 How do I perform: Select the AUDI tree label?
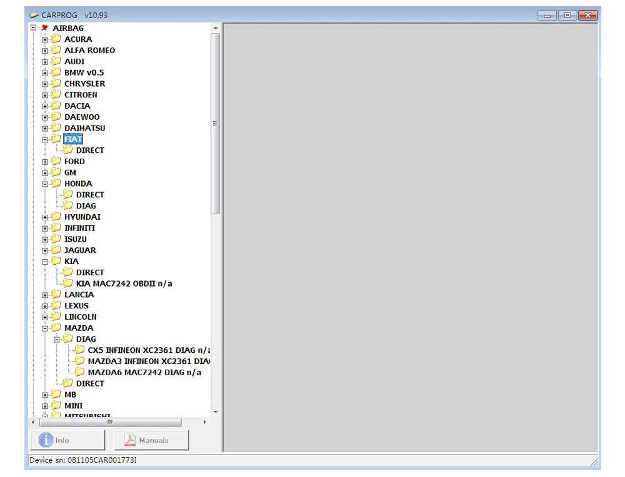point(74,62)
